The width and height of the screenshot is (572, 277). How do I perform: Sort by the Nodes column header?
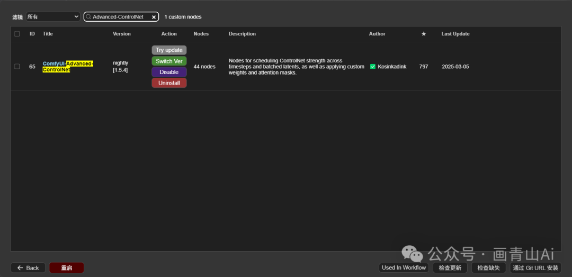[x=201, y=34]
